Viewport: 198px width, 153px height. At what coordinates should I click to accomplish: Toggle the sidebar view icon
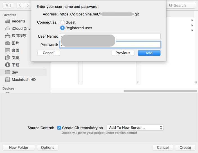tap(8, 5)
